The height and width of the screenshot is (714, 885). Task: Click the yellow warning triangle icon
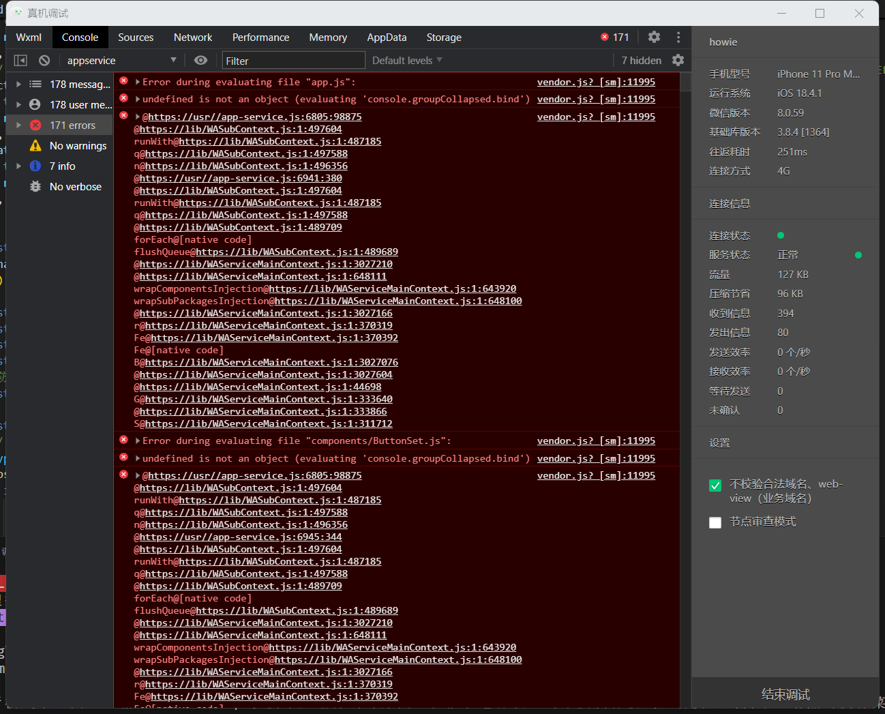pyautogui.click(x=35, y=145)
